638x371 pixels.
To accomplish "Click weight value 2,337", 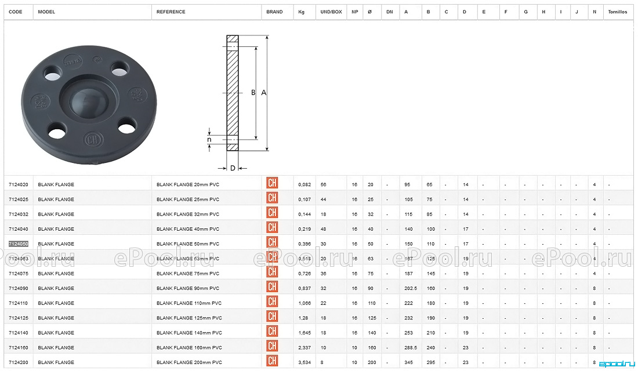I will (304, 348).
